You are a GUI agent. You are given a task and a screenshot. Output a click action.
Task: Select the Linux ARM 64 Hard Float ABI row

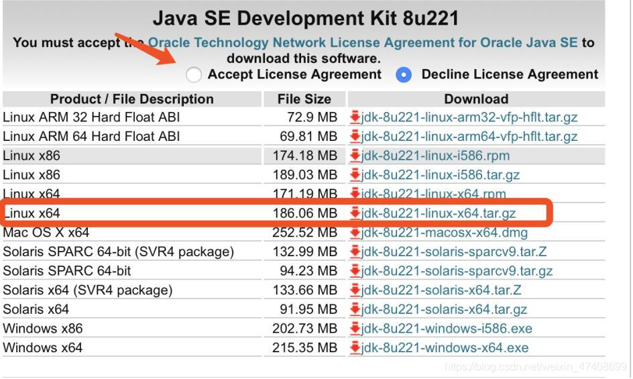[304, 137]
